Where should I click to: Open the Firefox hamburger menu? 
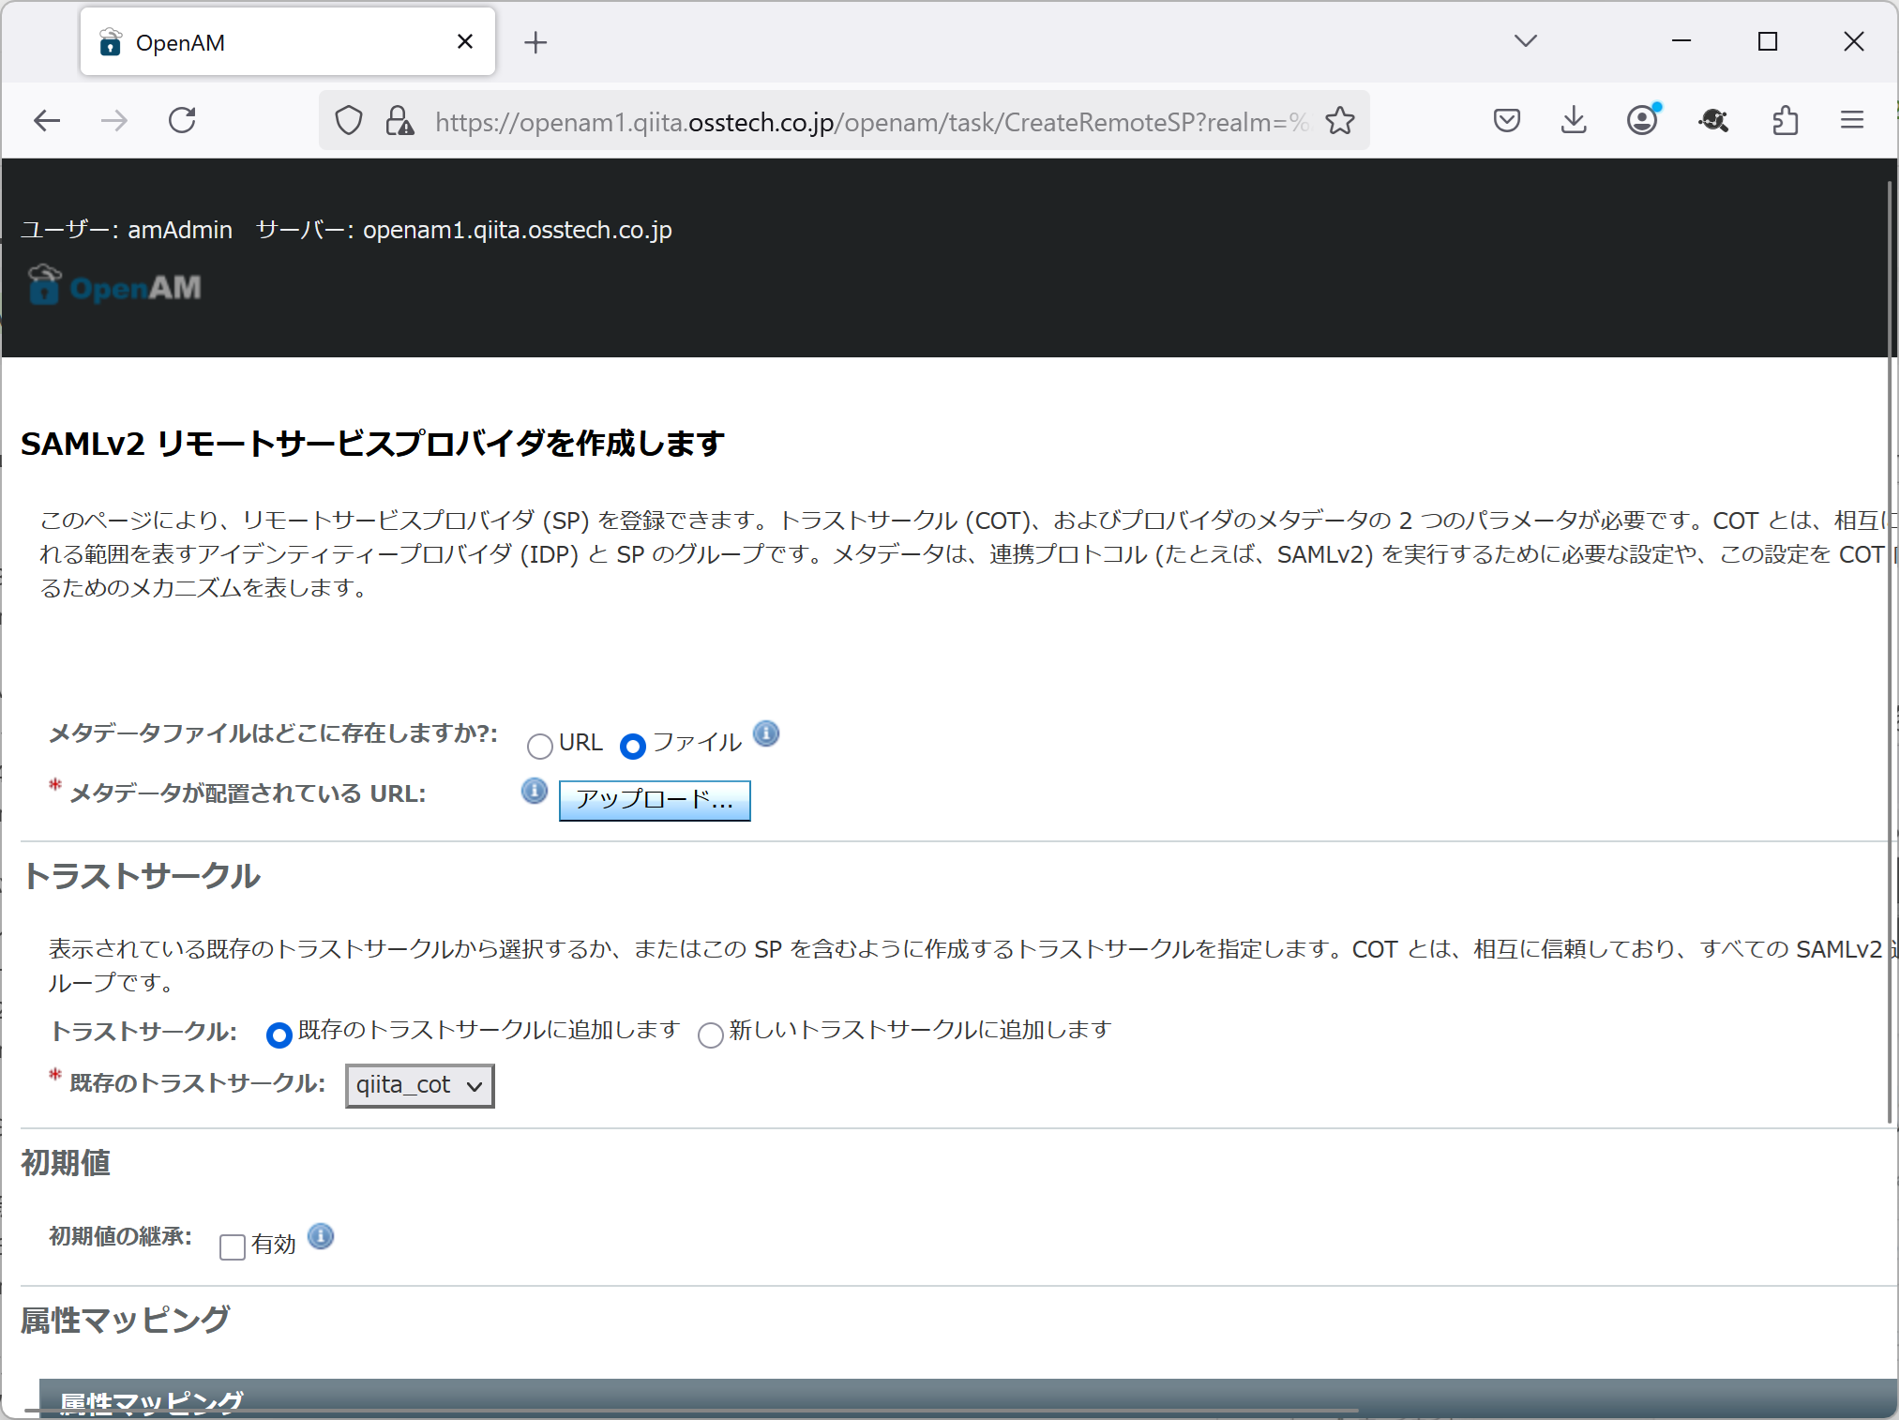(1852, 120)
